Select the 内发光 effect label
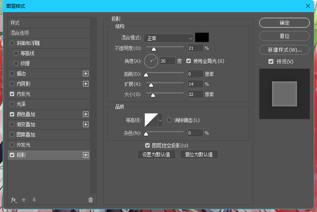This screenshot has width=317, height=212. tap(23, 94)
